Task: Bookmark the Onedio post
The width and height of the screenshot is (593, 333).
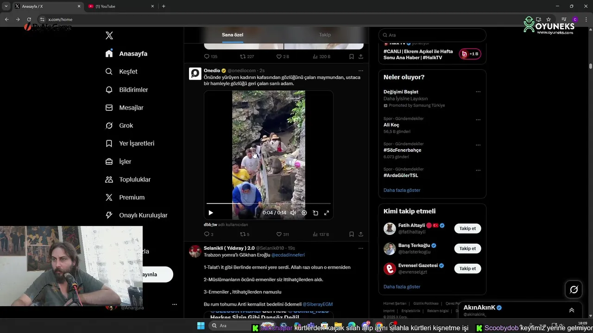Action: [x=352, y=234]
